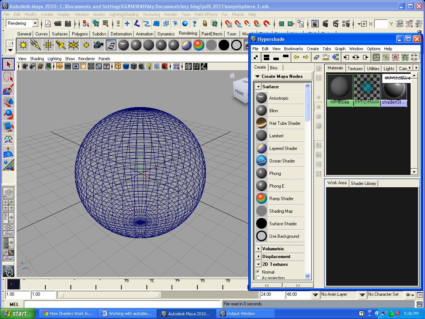
Task: Add a Use Background material
Action: 280,236
